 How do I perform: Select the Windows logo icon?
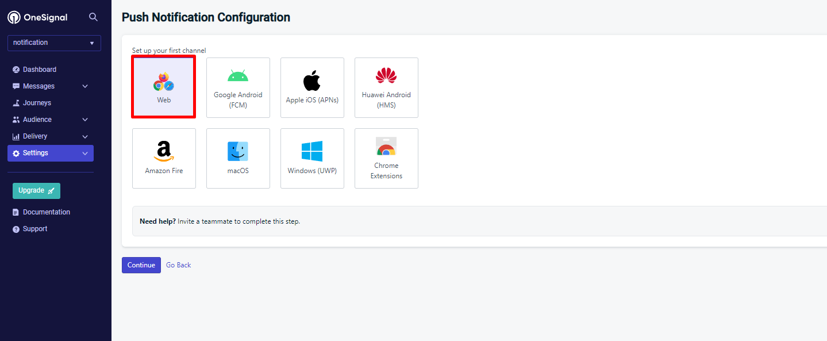pyautogui.click(x=312, y=151)
